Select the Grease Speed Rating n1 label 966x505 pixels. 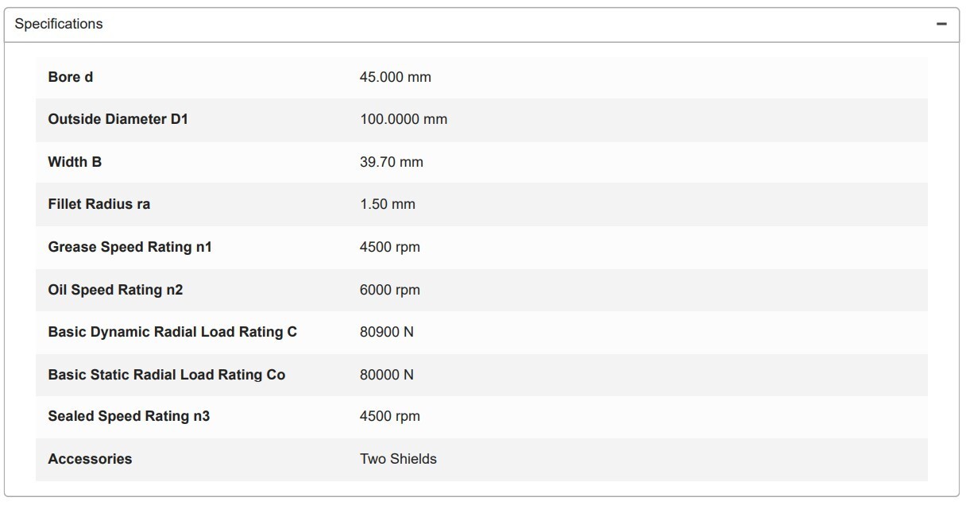pyautogui.click(x=130, y=247)
